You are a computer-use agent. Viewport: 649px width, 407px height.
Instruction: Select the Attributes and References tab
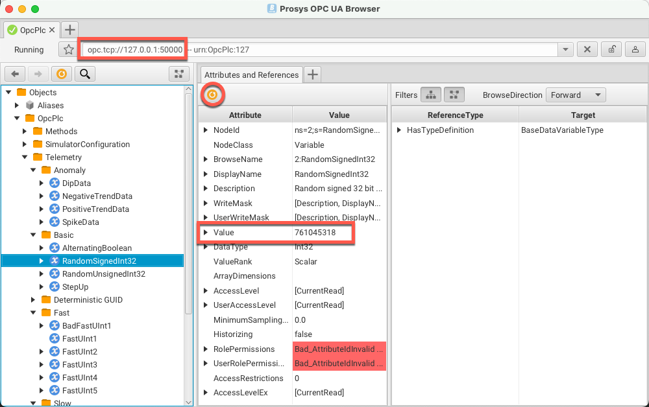click(x=251, y=75)
